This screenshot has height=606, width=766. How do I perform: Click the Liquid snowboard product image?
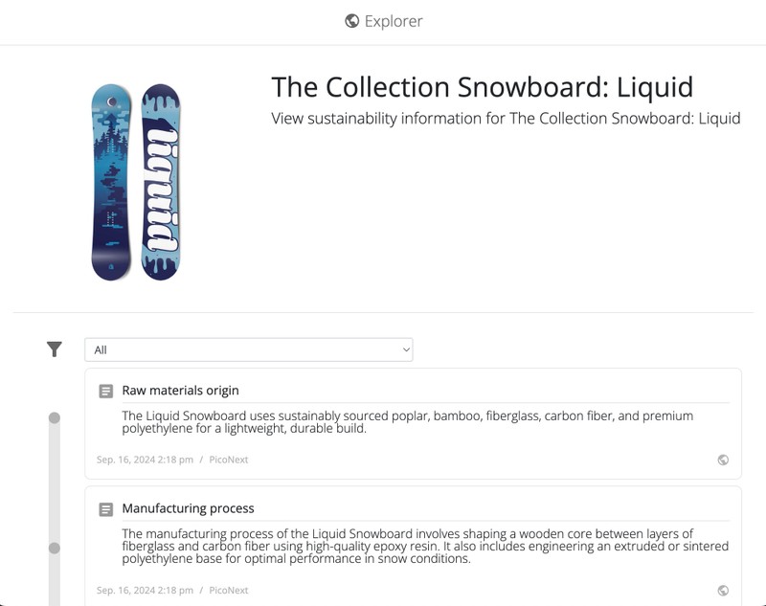click(x=135, y=182)
